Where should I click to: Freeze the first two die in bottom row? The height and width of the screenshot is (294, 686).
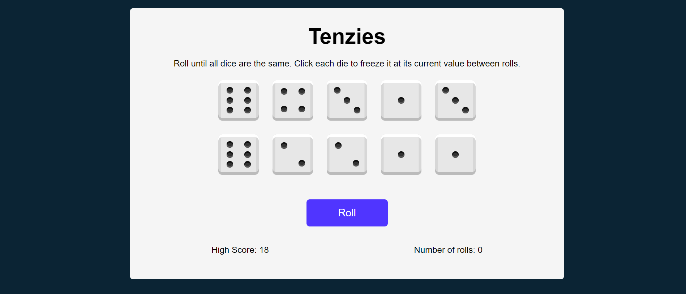click(292, 155)
